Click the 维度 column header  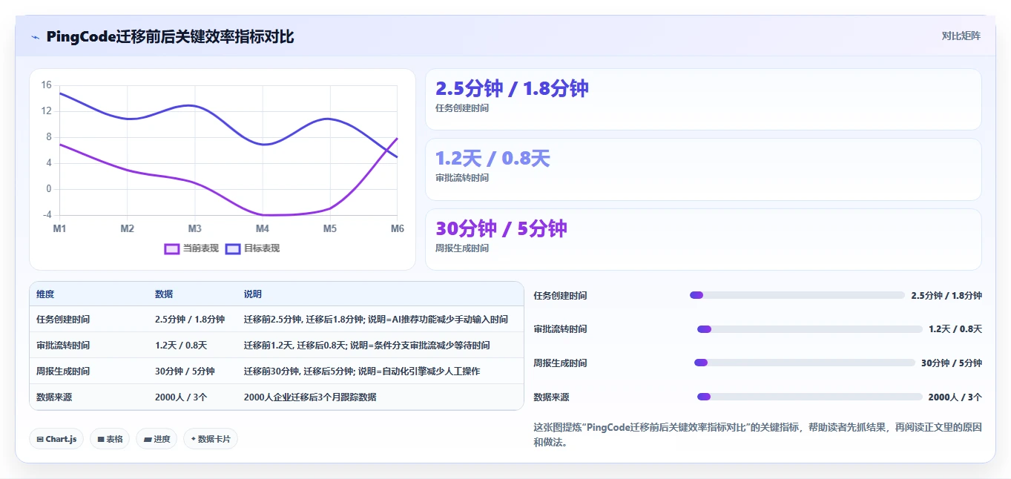coord(45,294)
